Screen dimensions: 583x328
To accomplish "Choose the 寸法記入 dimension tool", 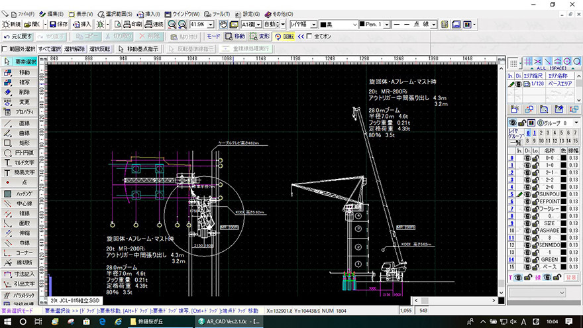I will (19, 274).
